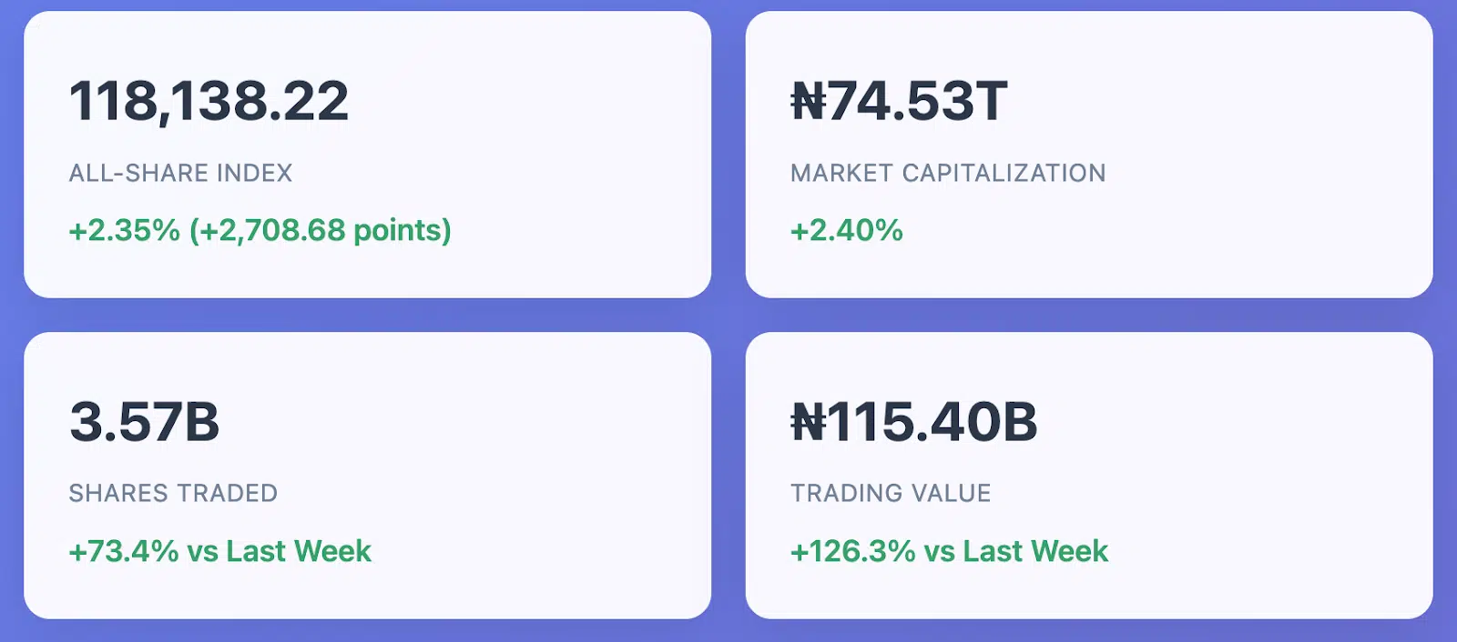Click the All-Share Index value 118,138.22

[x=209, y=101]
